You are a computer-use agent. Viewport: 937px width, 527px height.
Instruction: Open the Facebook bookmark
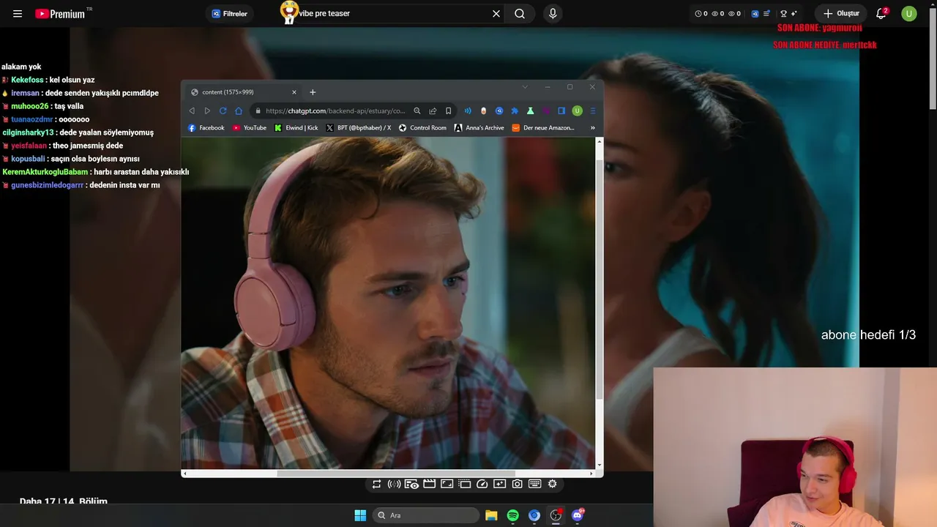coord(206,128)
